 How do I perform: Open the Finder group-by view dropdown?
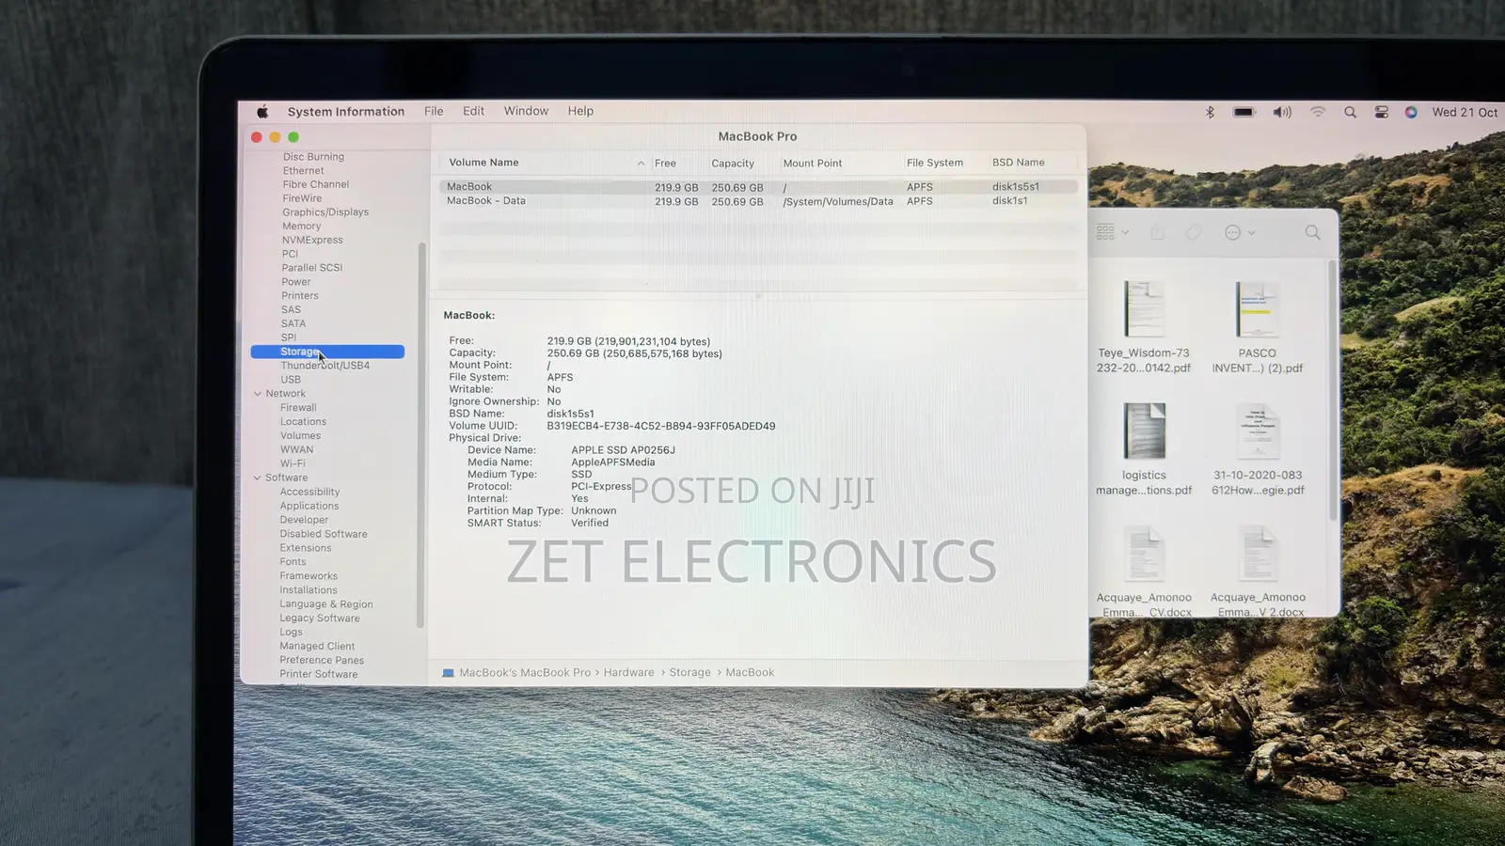pos(1113,232)
